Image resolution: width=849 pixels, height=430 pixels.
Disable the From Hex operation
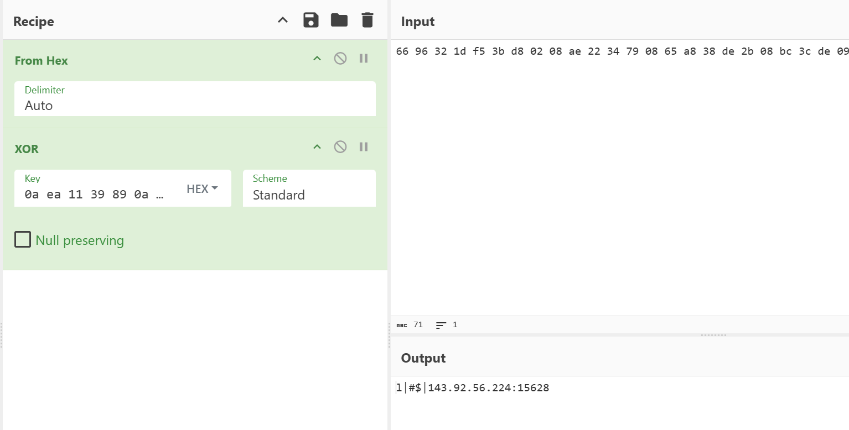[340, 58]
